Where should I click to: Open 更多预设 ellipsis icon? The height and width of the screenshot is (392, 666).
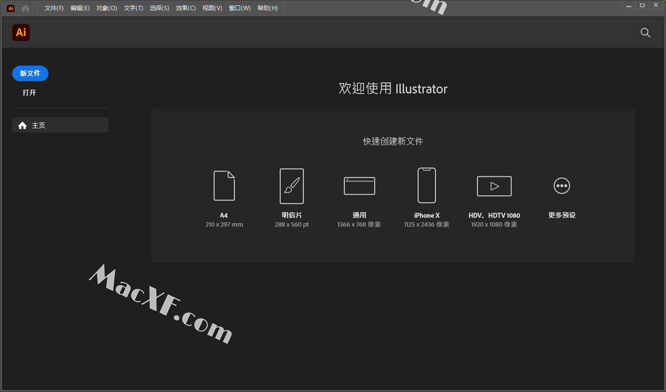point(562,186)
